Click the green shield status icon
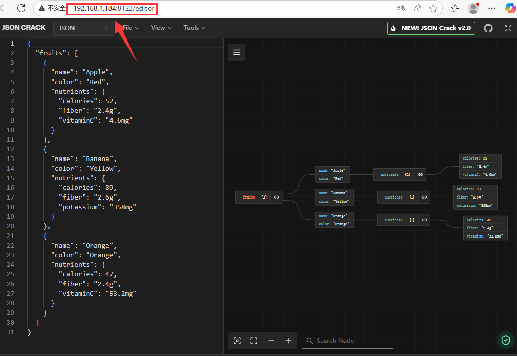Viewport: 517px width, 356px height. pyautogui.click(x=506, y=340)
